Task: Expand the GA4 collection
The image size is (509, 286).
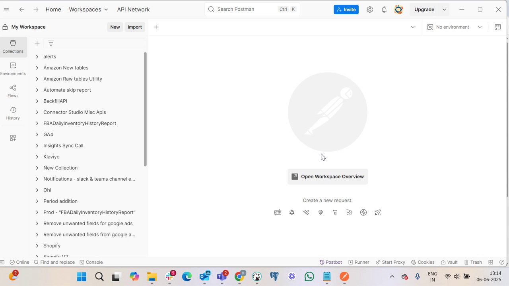Action: tap(37, 135)
